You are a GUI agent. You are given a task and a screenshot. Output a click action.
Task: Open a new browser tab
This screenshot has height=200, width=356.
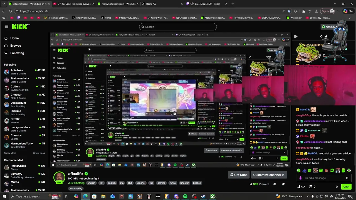[x=233, y=4]
